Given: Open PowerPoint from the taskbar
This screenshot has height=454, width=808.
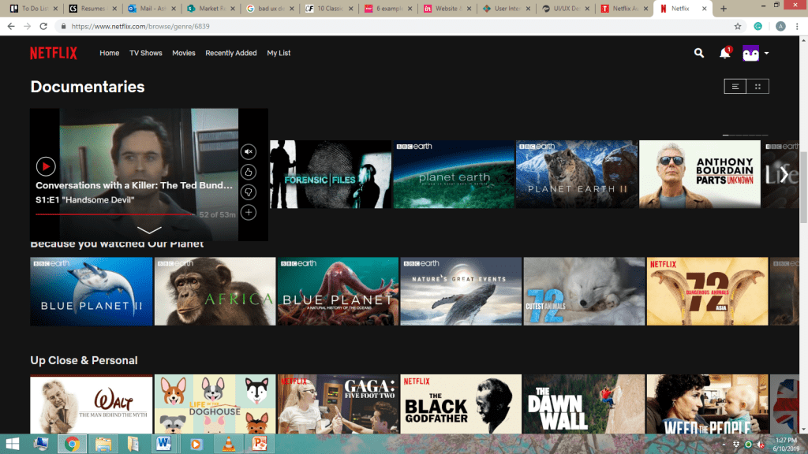Looking at the screenshot, I should pos(259,444).
